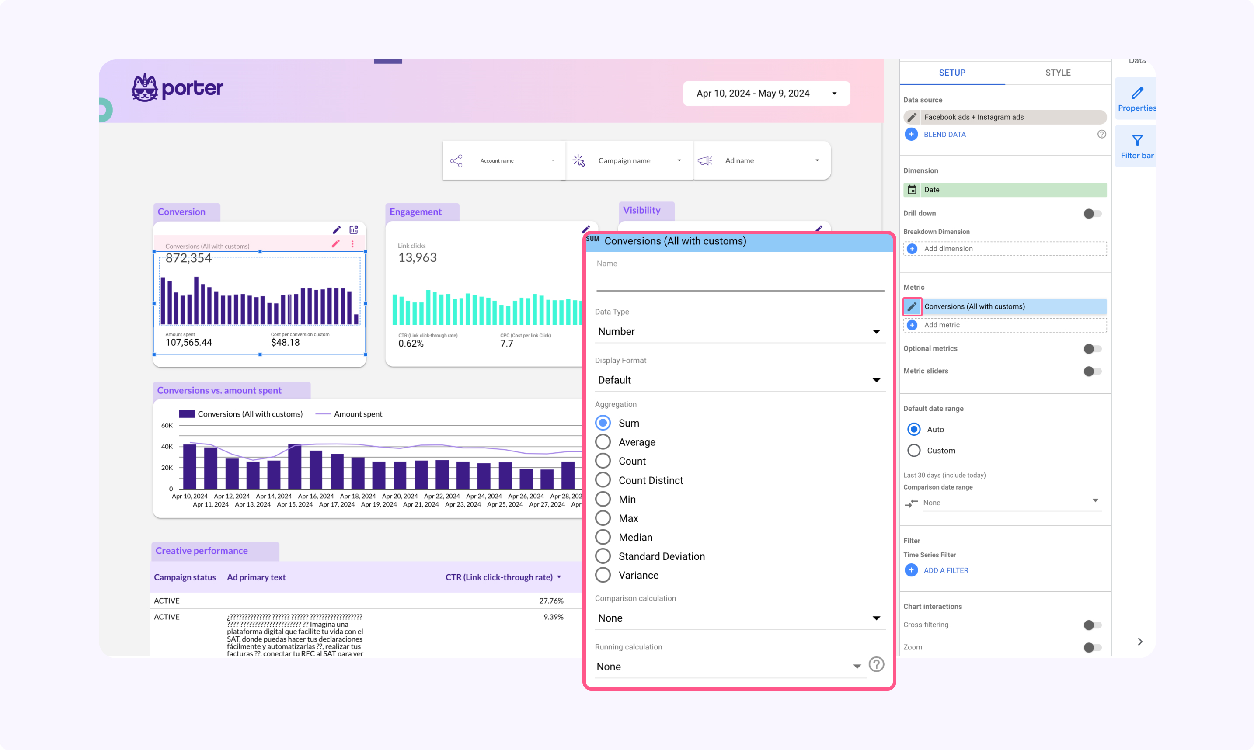Image resolution: width=1254 pixels, height=750 pixels.
Task: Click the megaphone icon by Ad name
Action: tap(704, 161)
